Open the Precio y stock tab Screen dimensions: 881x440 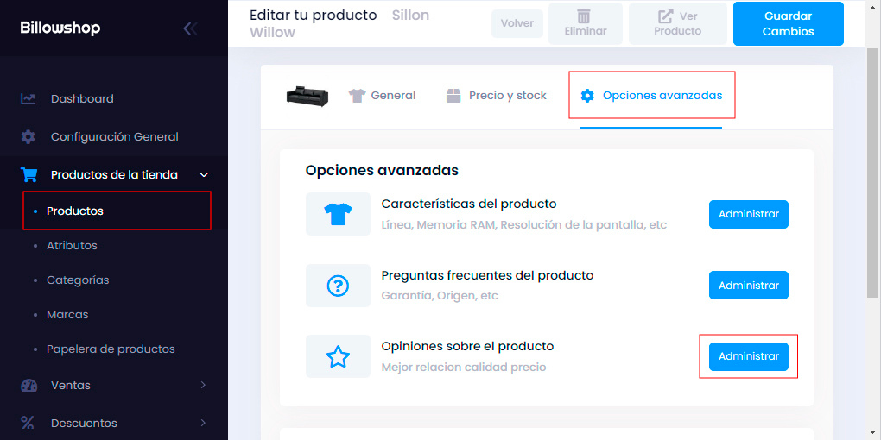(496, 96)
